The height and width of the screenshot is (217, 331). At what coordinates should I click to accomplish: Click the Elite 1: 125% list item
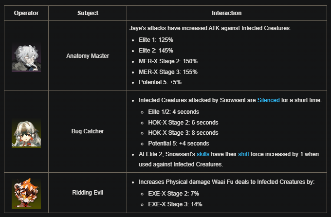(156, 40)
